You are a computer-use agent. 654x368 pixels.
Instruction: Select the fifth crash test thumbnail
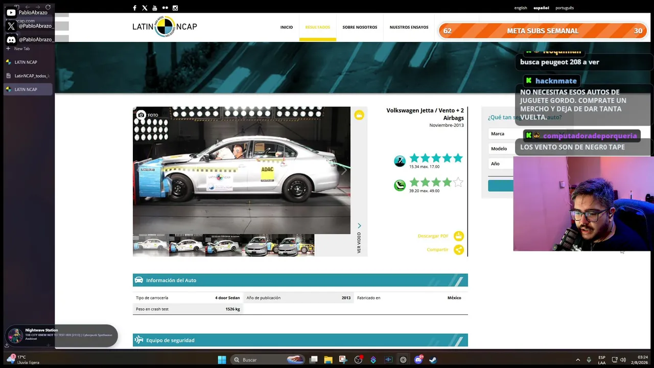click(296, 245)
